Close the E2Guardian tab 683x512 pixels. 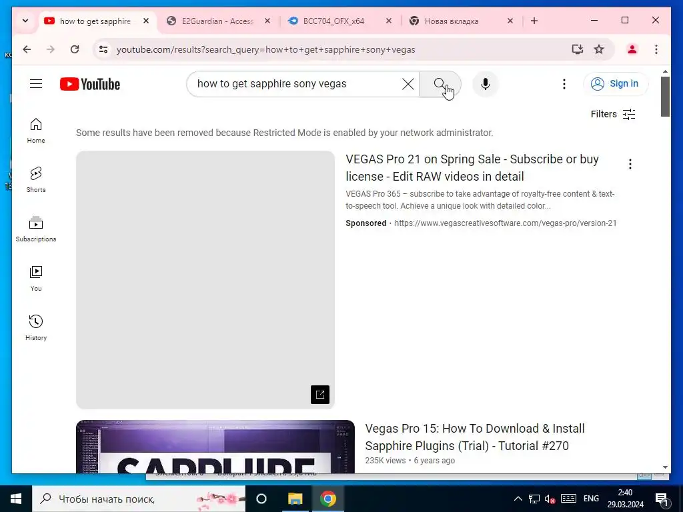pos(267,21)
